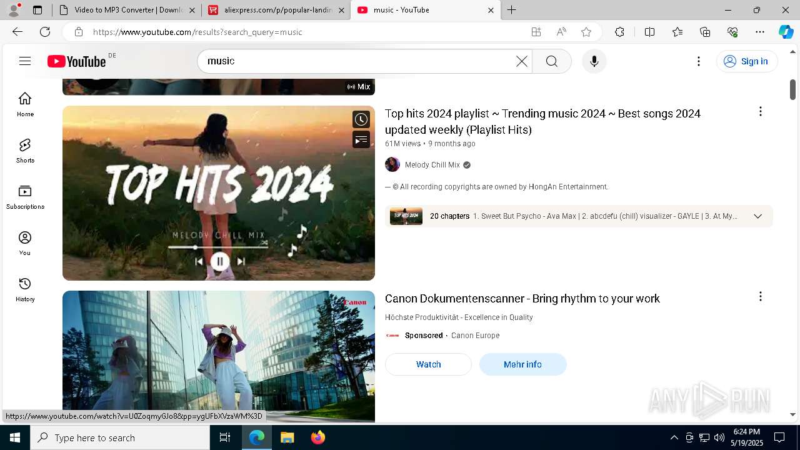
Task: Switch to Video to MP3 Converter tab
Action: point(127,10)
